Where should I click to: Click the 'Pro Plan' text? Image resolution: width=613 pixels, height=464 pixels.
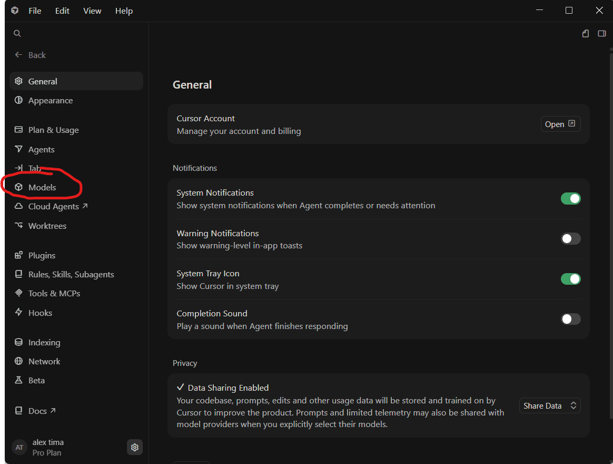pyautogui.click(x=47, y=452)
